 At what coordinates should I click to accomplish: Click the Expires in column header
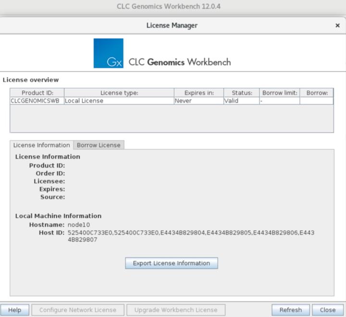coord(199,93)
